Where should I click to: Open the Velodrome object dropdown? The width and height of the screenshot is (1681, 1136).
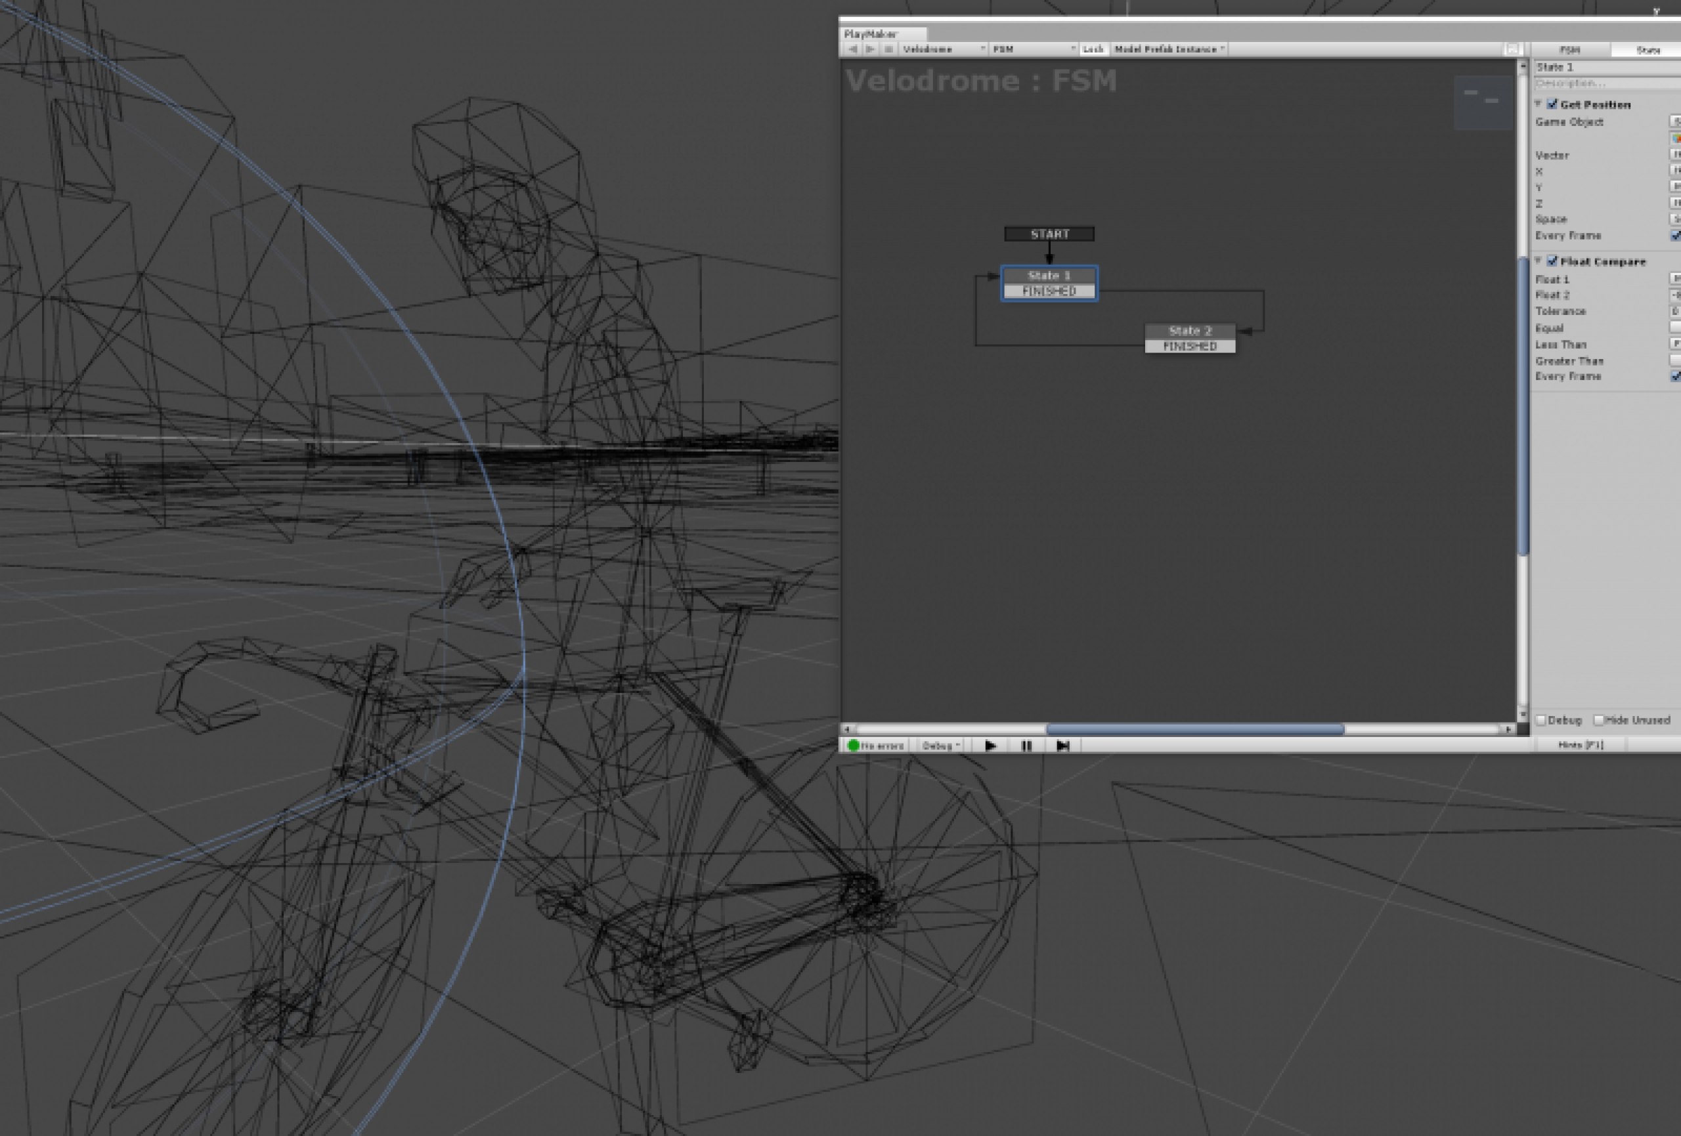tap(943, 49)
